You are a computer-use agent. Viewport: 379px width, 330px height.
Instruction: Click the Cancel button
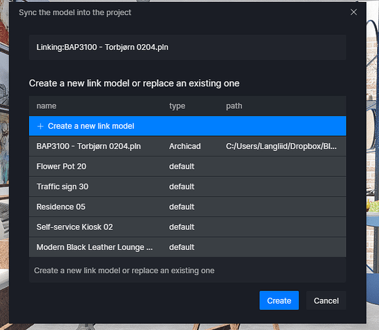pyautogui.click(x=326, y=300)
